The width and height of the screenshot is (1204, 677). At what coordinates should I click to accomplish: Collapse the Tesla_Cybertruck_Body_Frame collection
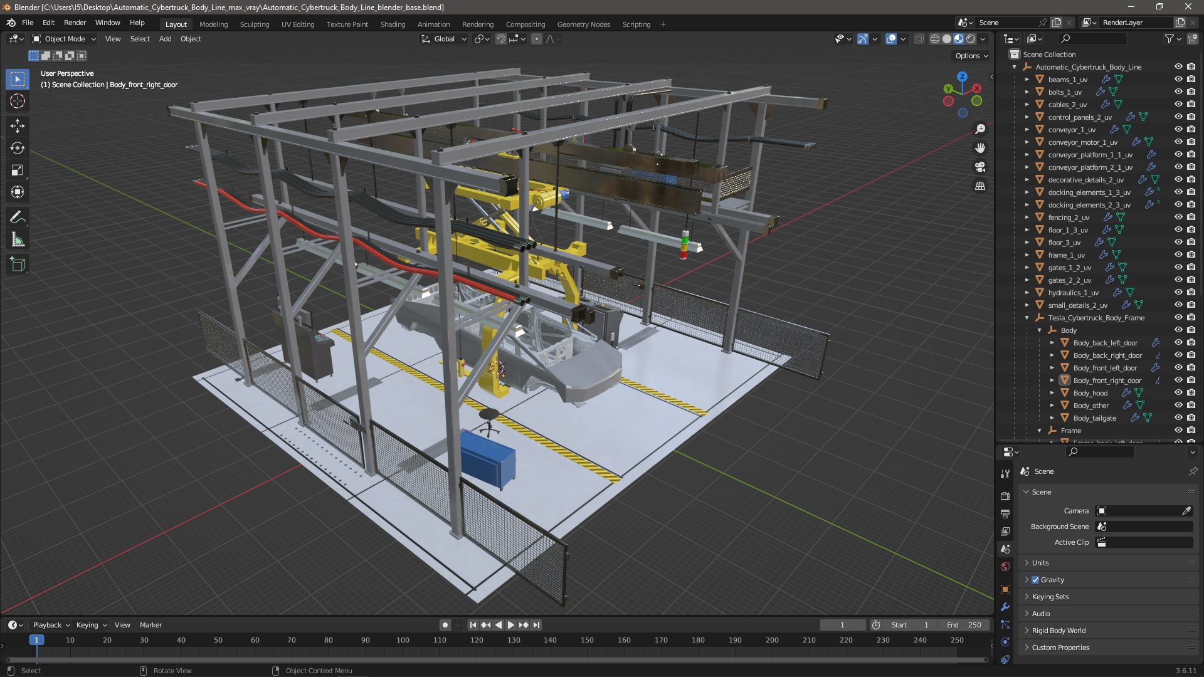point(1027,318)
